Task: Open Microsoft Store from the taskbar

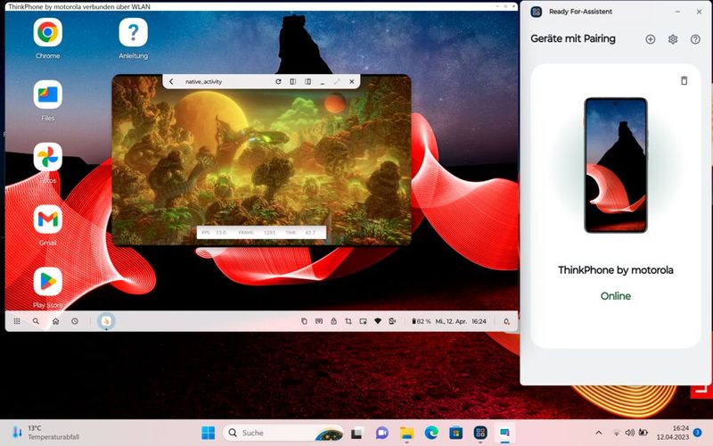Action: [x=456, y=433]
